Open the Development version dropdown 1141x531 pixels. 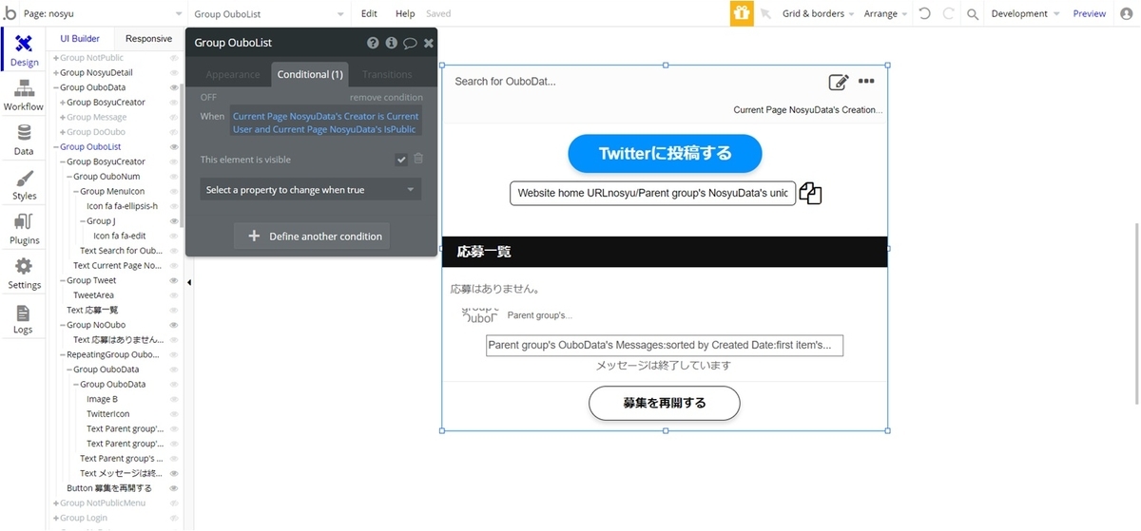tap(1025, 14)
